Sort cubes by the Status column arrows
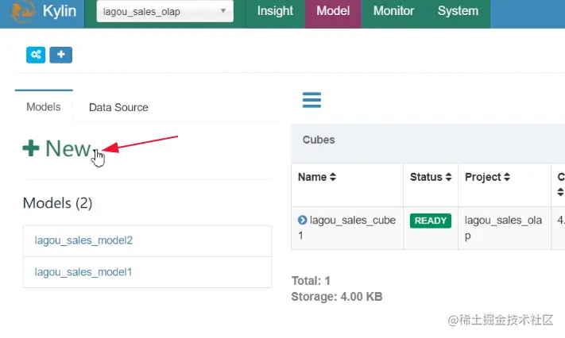The width and height of the screenshot is (565, 338). (x=448, y=177)
